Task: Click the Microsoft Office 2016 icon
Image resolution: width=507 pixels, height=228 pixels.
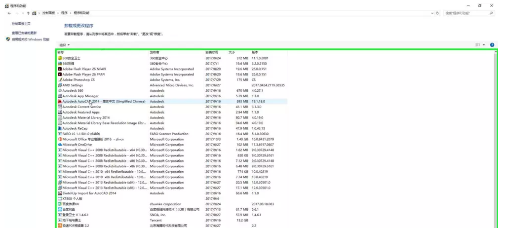Action: 60,139
